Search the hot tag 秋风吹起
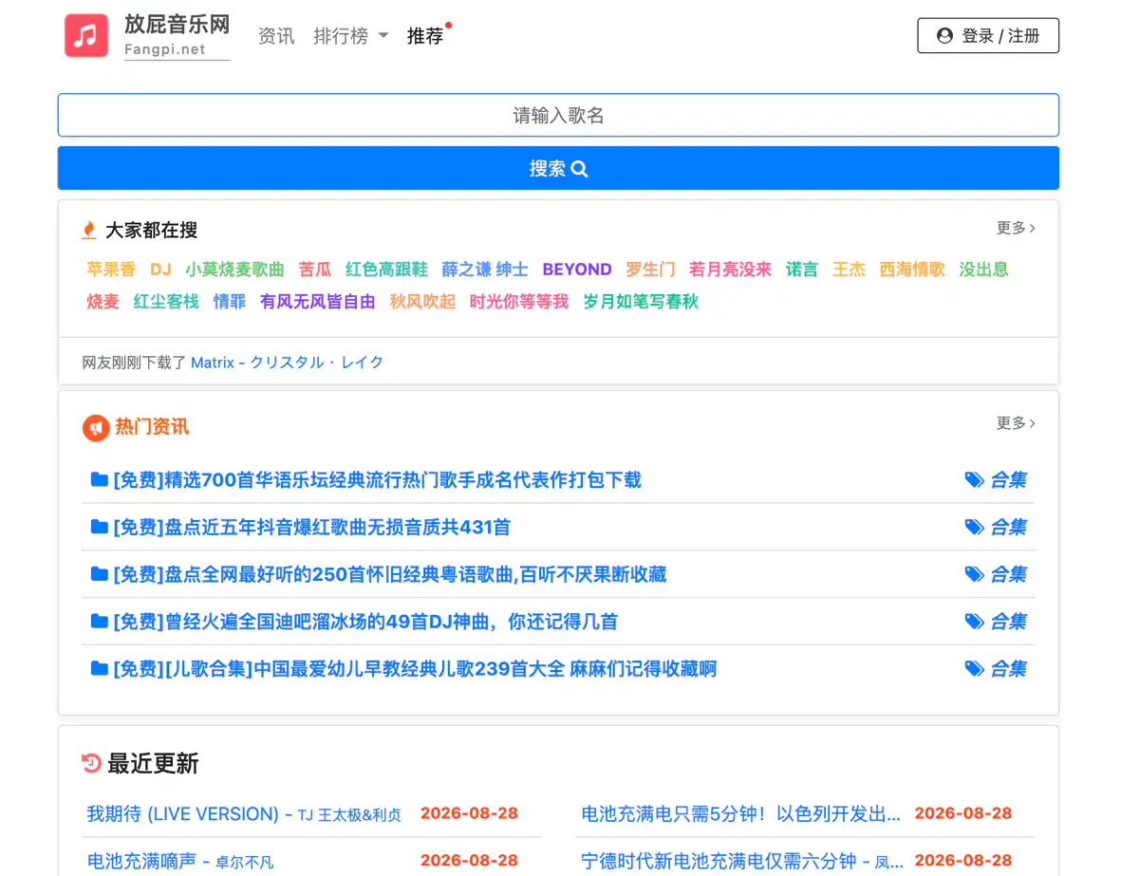The width and height of the screenshot is (1139, 876). click(422, 302)
